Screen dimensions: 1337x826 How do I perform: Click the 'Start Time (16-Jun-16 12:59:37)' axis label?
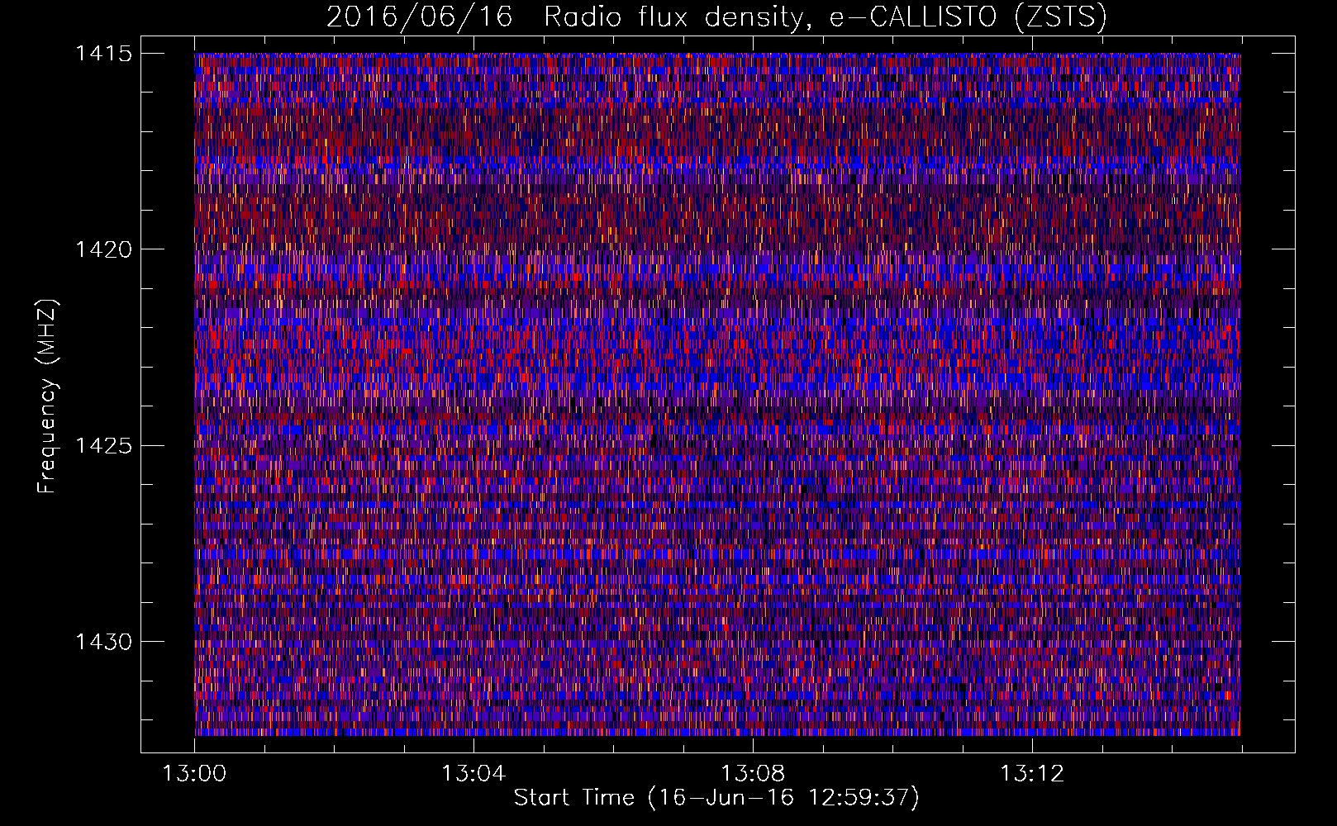(x=716, y=798)
